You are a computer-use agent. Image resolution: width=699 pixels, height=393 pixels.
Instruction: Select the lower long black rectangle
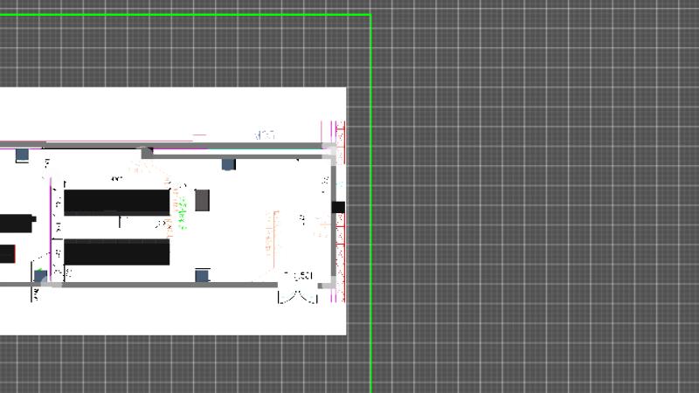pyautogui.click(x=116, y=252)
